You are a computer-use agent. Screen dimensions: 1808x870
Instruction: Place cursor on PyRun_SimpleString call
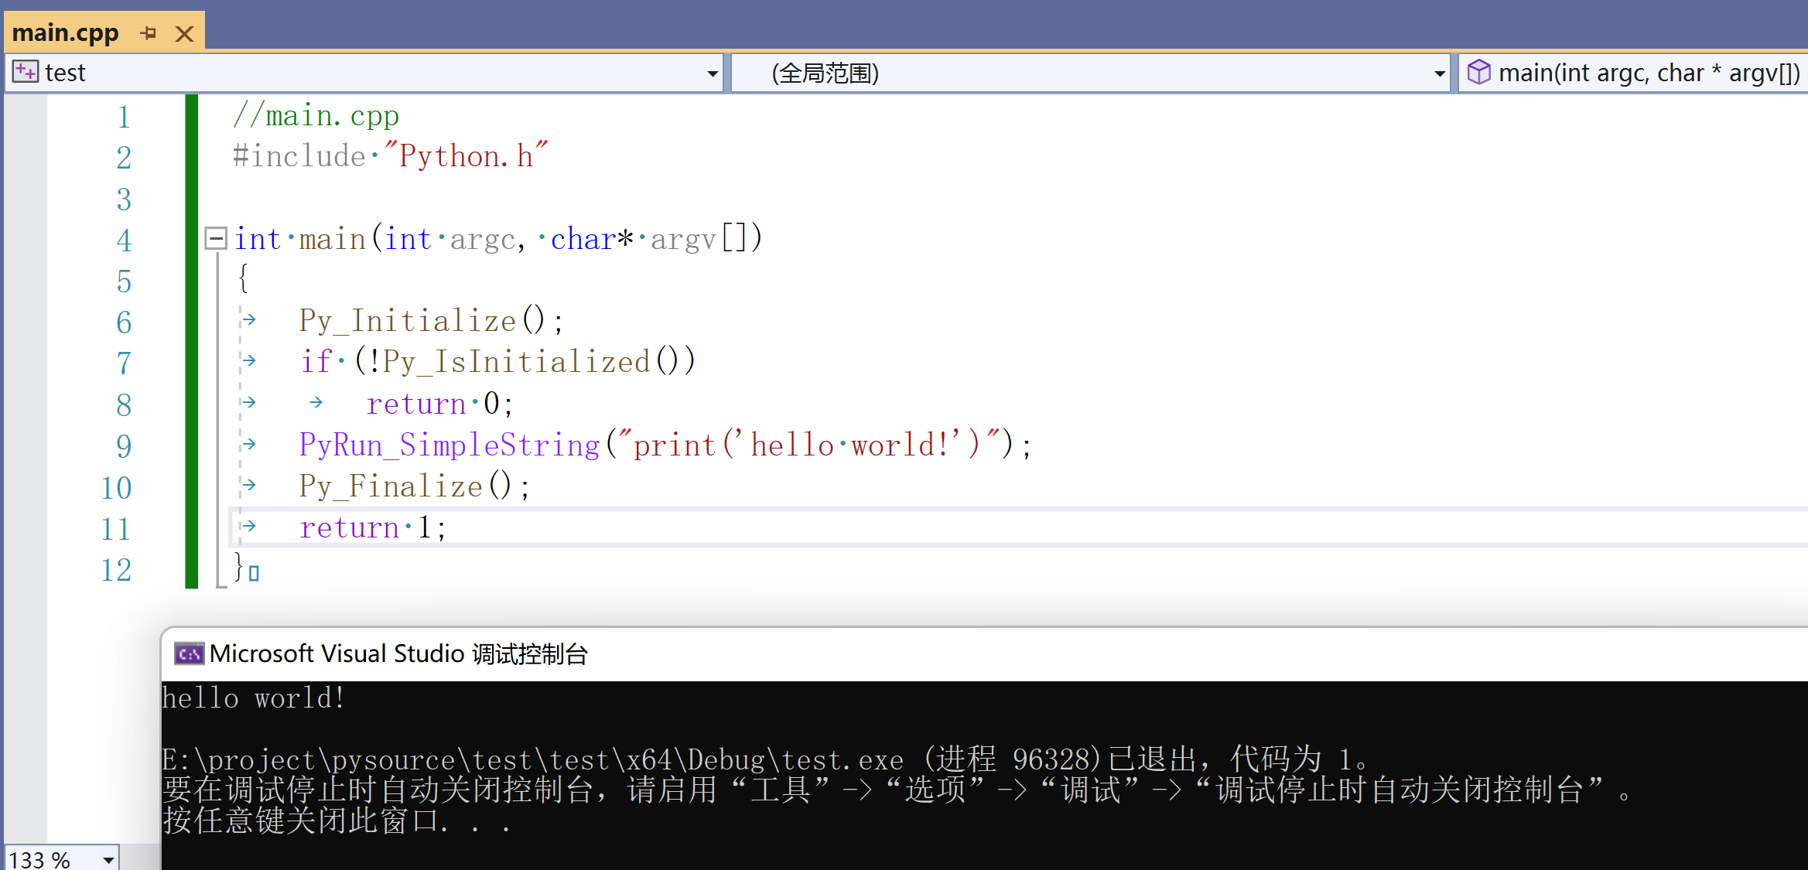449,445
